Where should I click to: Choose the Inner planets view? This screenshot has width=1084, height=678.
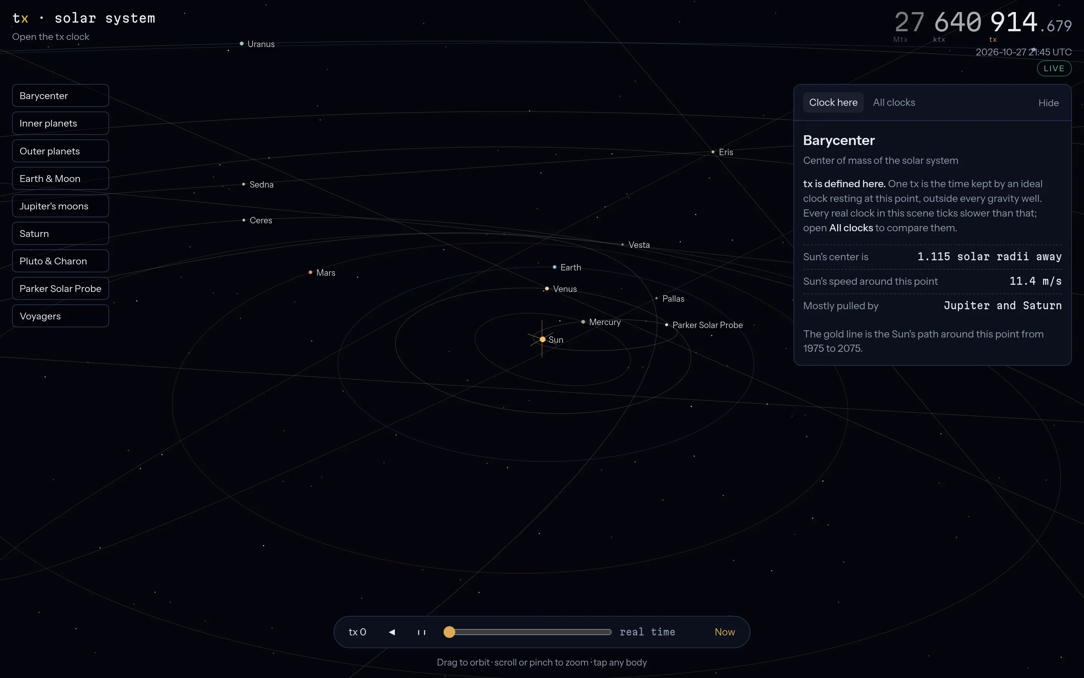click(61, 123)
